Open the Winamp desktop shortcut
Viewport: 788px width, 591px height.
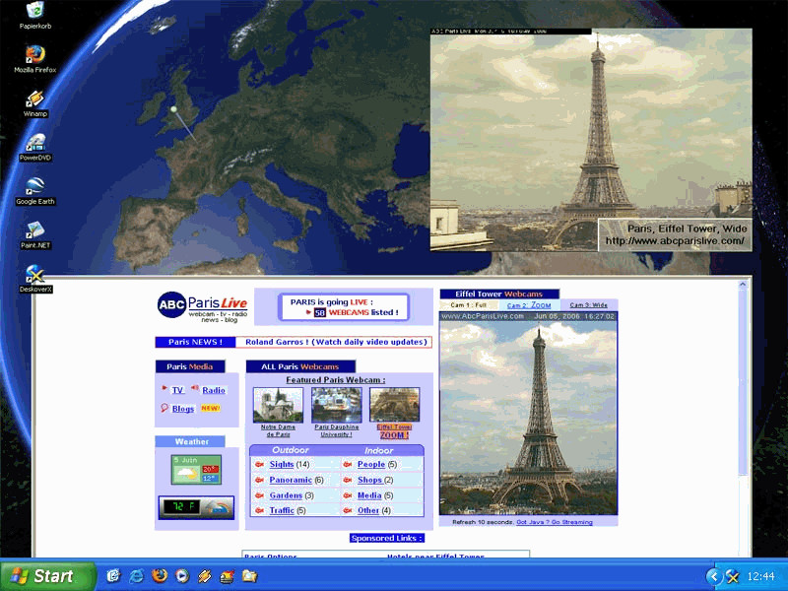(35, 103)
